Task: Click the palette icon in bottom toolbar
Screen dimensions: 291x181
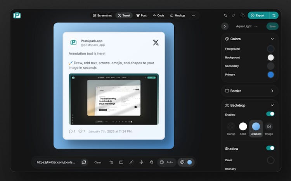Action: [x=182, y=162]
